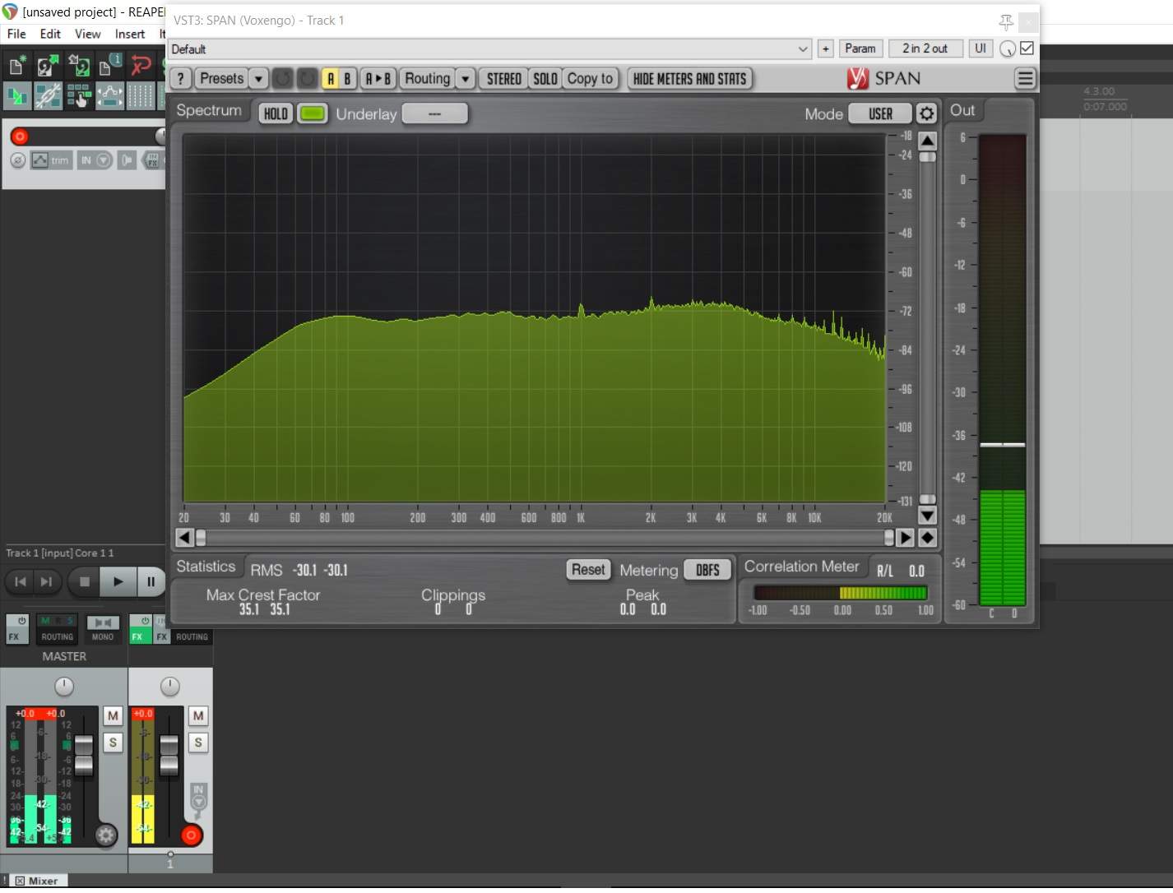Screen dimensions: 1173x893
Task: Click the 2 in 2 out pin button
Action: point(925,49)
